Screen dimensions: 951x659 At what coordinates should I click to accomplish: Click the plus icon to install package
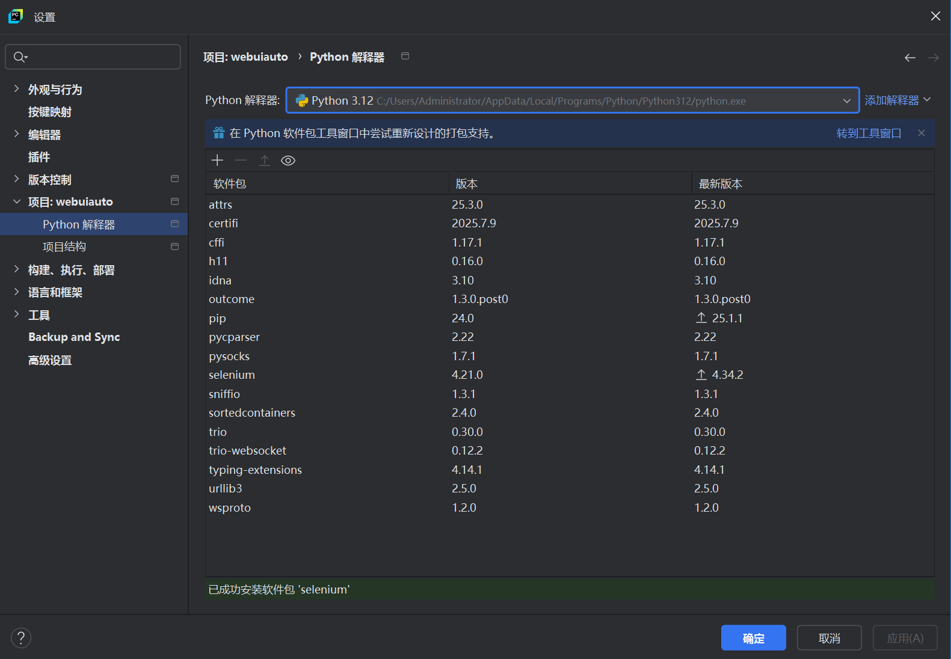[x=217, y=160]
